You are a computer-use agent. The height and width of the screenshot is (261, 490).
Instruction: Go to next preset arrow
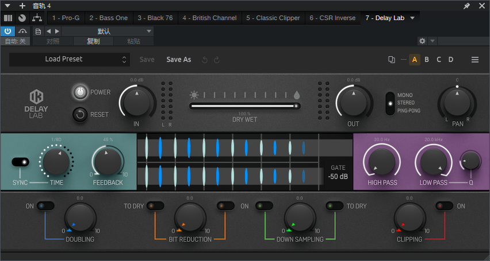click(57, 31)
